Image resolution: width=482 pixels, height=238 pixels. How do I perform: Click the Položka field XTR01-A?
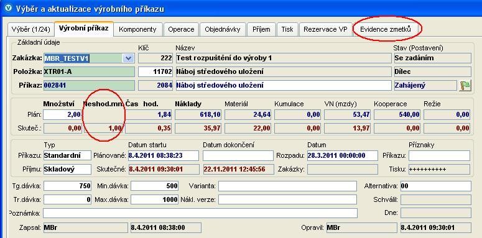coord(89,72)
